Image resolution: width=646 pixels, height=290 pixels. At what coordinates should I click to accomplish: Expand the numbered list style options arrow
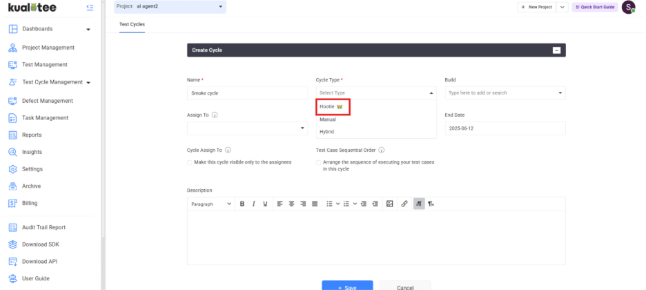(x=355, y=204)
